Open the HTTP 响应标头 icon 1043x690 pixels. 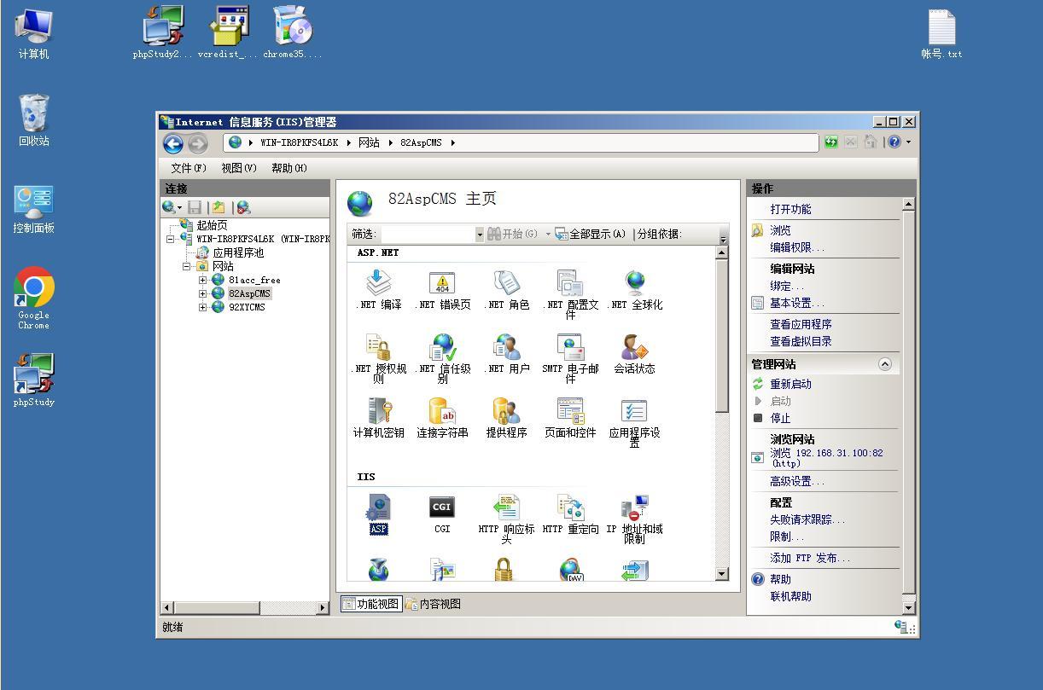point(506,519)
